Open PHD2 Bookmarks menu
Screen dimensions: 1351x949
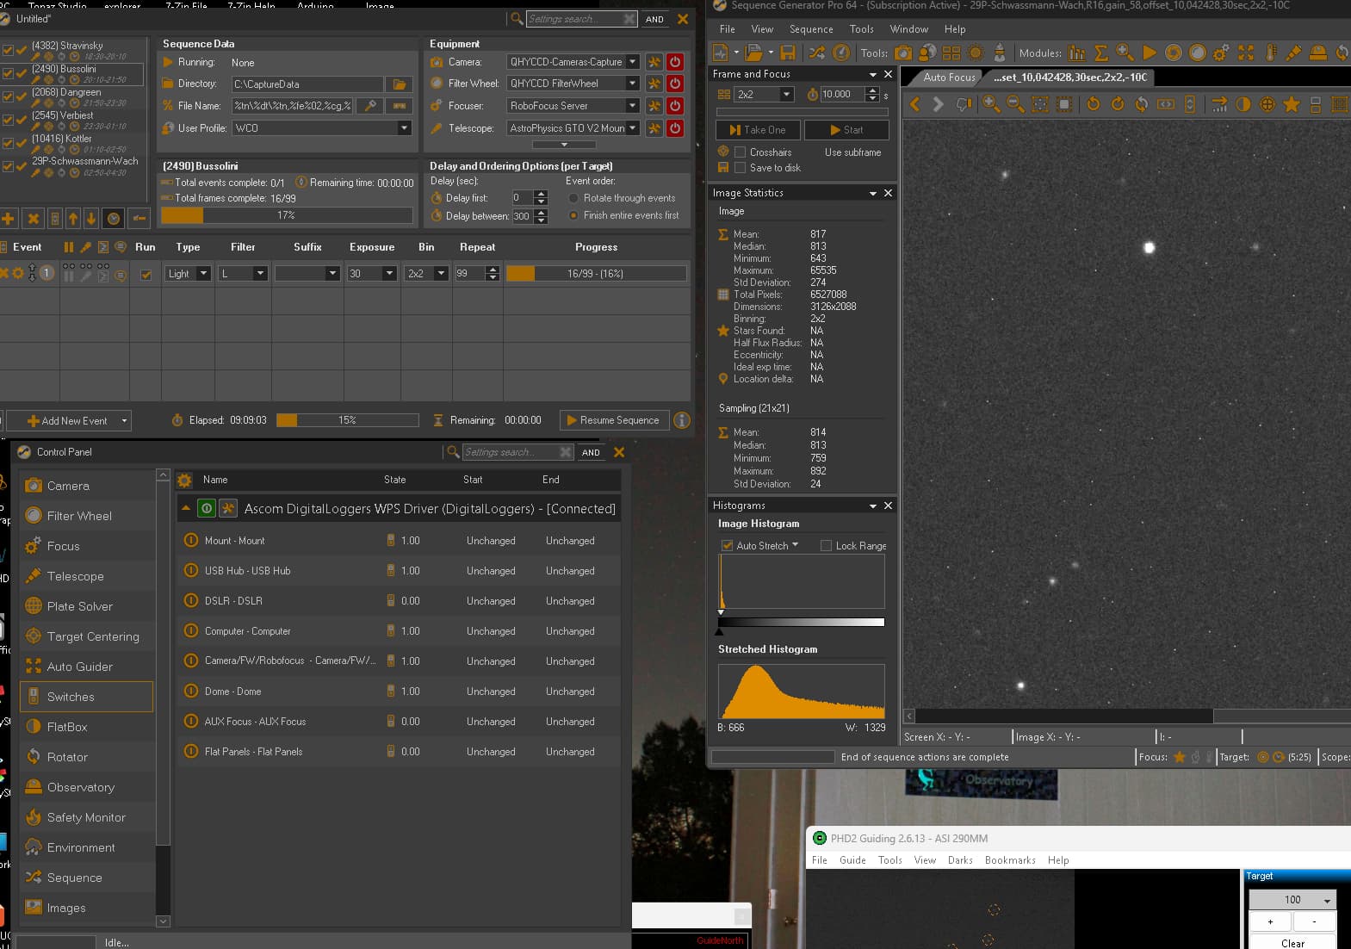(x=1009, y=860)
